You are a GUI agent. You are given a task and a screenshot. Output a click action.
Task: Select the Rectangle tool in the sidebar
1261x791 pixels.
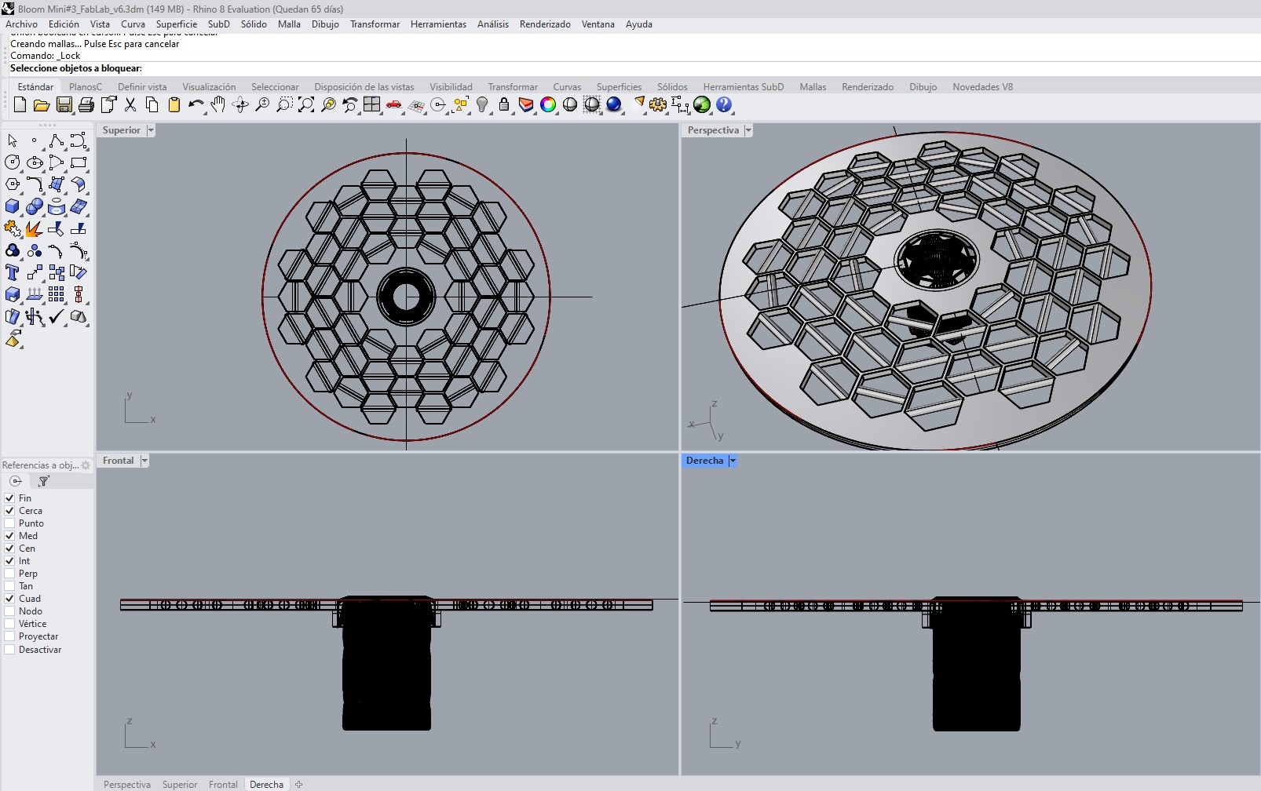tap(79, 162)
